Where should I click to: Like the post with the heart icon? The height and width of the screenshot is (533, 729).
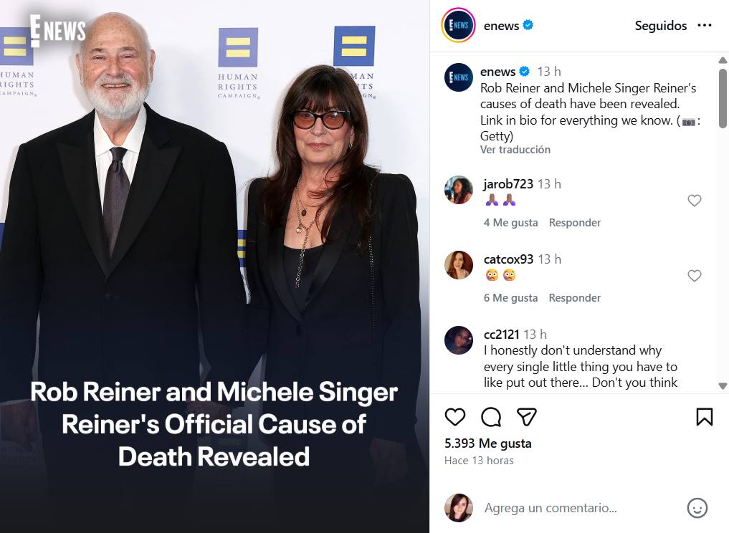pos(455,417)
